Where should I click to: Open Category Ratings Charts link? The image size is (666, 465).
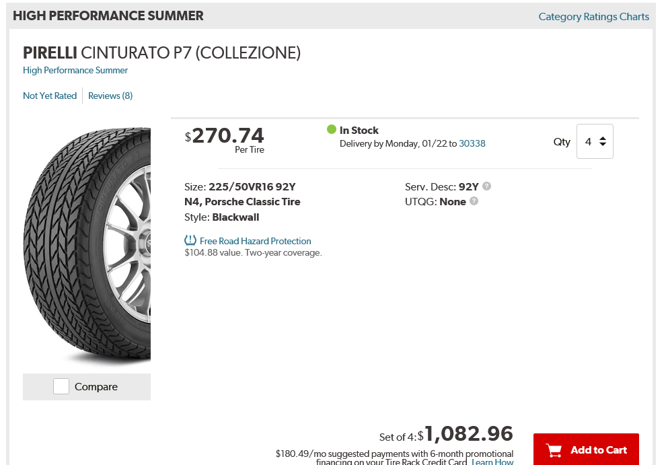pyautogui.click(x=593, y=17)
